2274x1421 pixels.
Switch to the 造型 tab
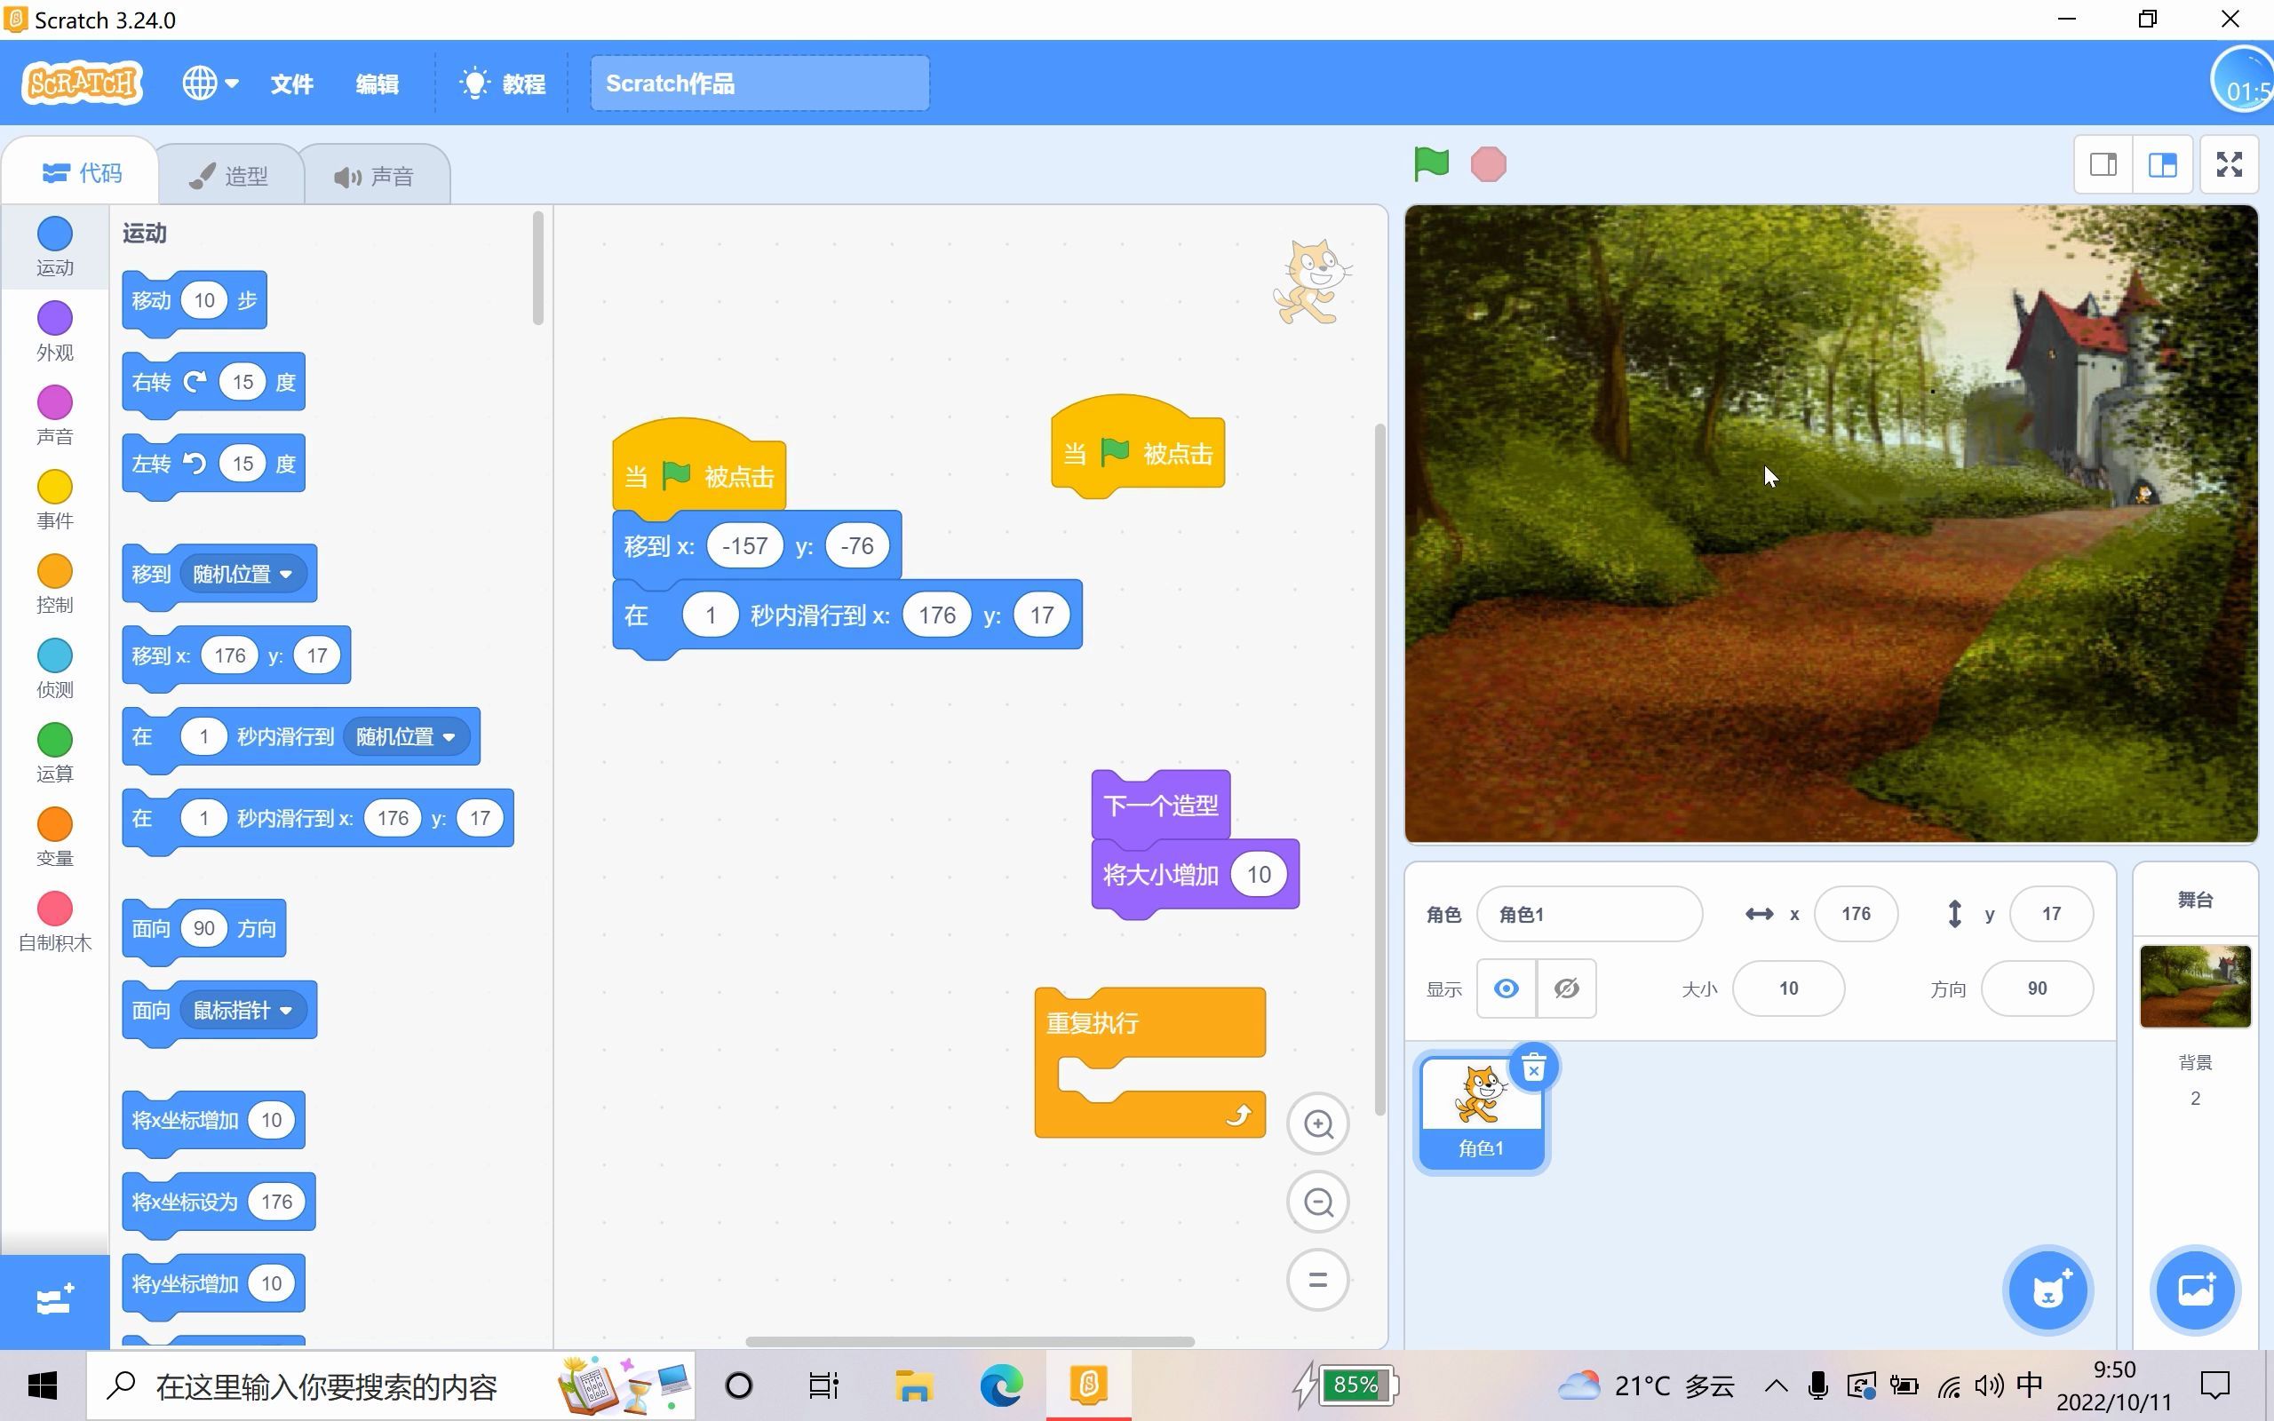pos(230,176)
